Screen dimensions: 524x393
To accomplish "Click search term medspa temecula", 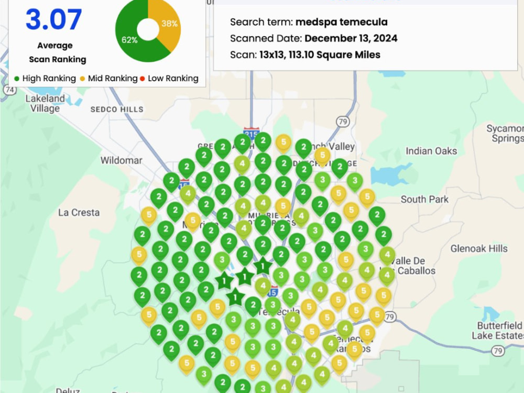I will point(341,22).
